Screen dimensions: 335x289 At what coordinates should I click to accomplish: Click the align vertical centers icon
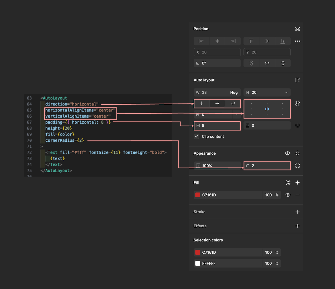click(x=267, y=41)
